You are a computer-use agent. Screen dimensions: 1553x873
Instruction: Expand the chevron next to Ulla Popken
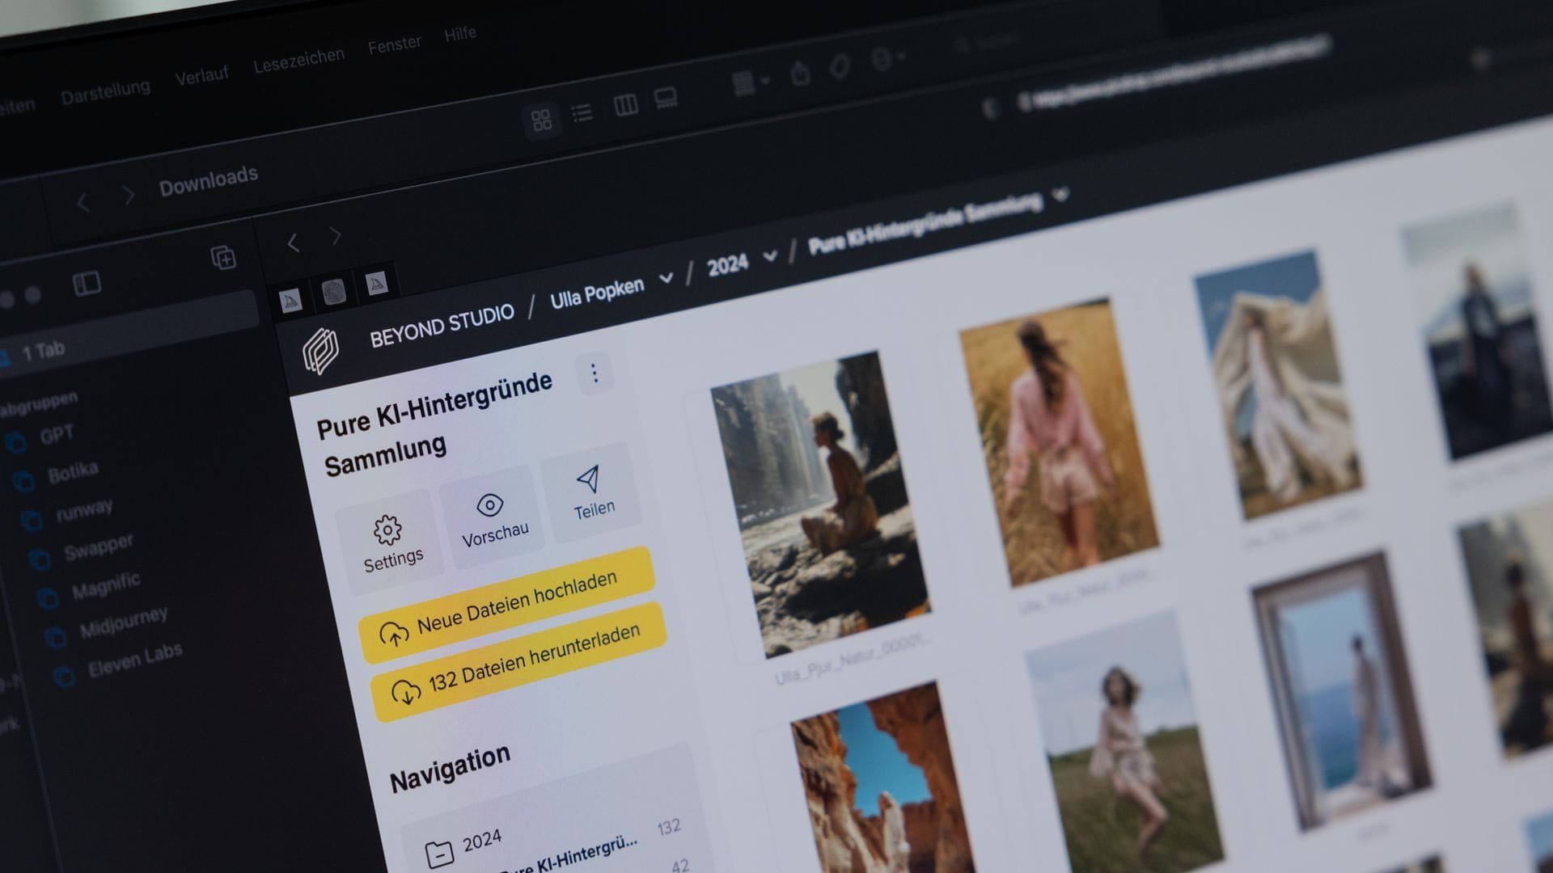(666, 279)
